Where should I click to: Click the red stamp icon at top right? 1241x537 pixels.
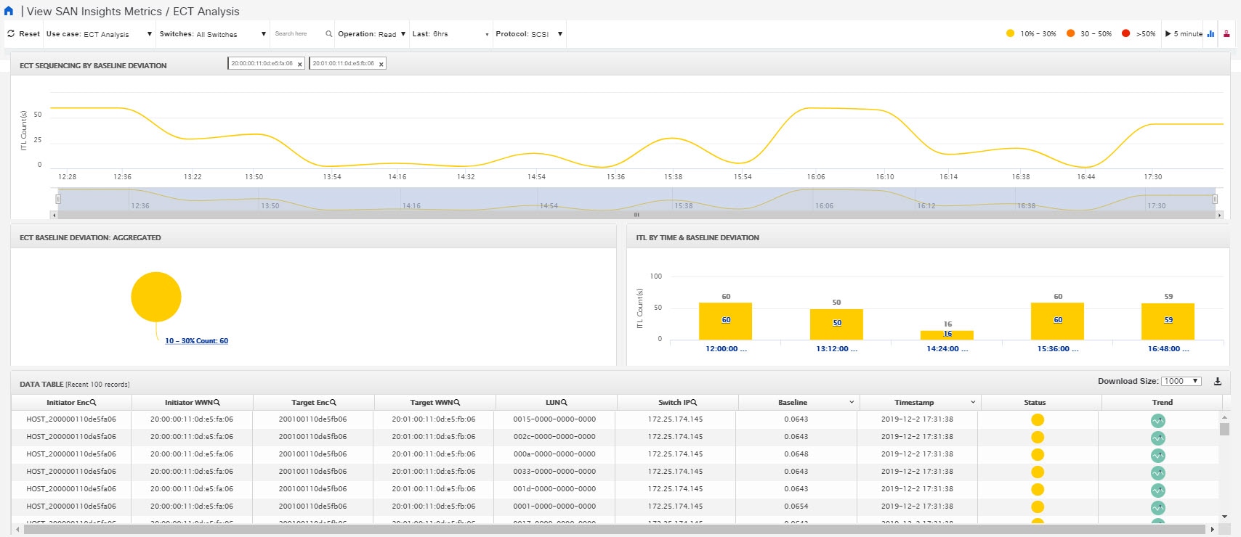coord(1226,34)
